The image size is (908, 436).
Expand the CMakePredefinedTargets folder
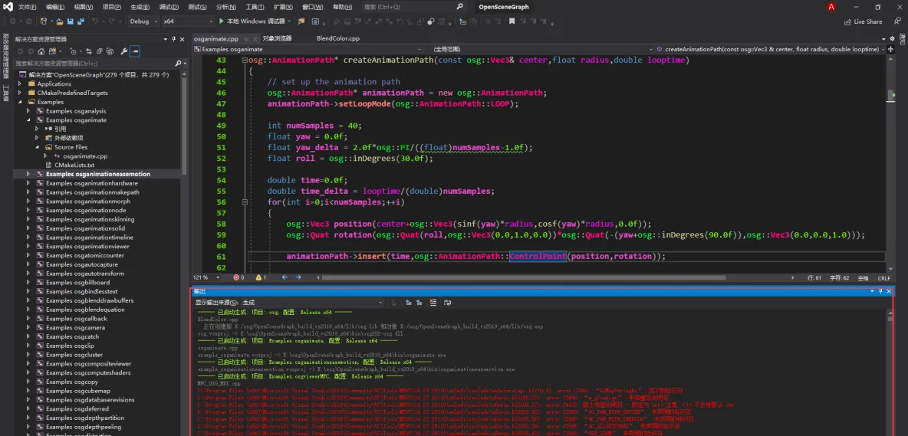tap(20, 93)
